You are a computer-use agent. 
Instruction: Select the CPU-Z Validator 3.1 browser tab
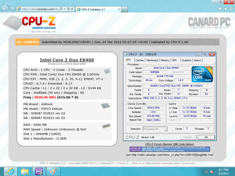click(98, 9)
